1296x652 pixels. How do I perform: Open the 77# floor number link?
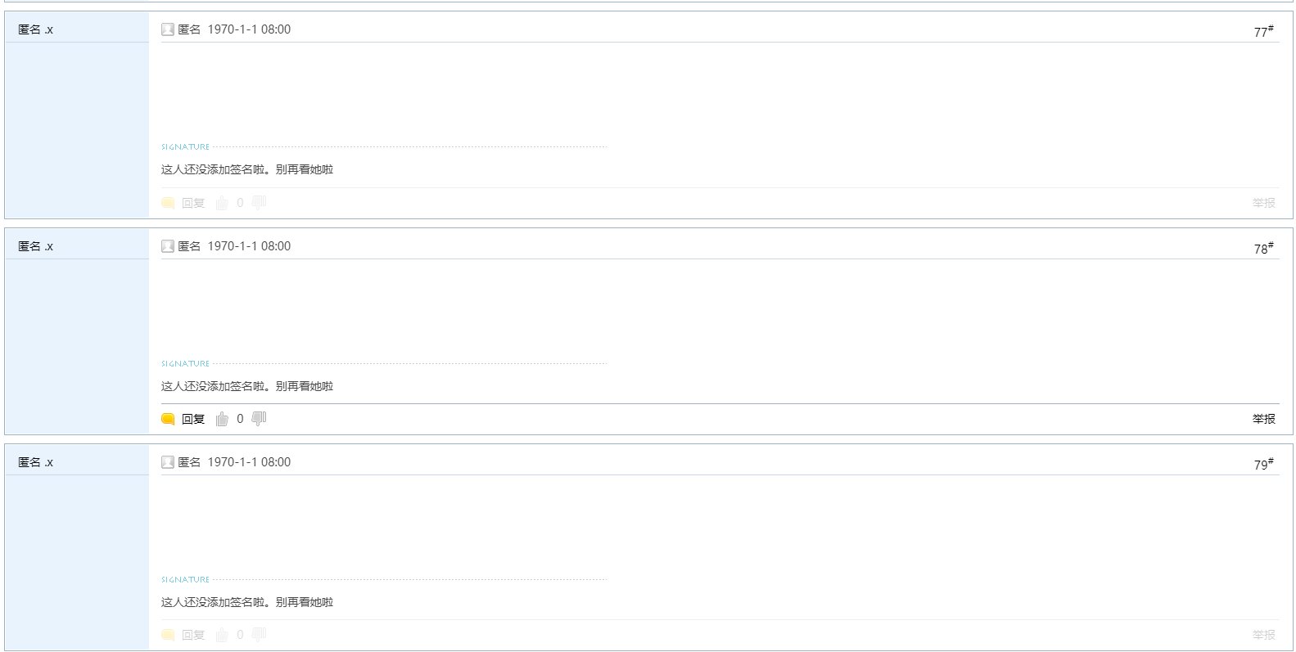pos(1263,31)
